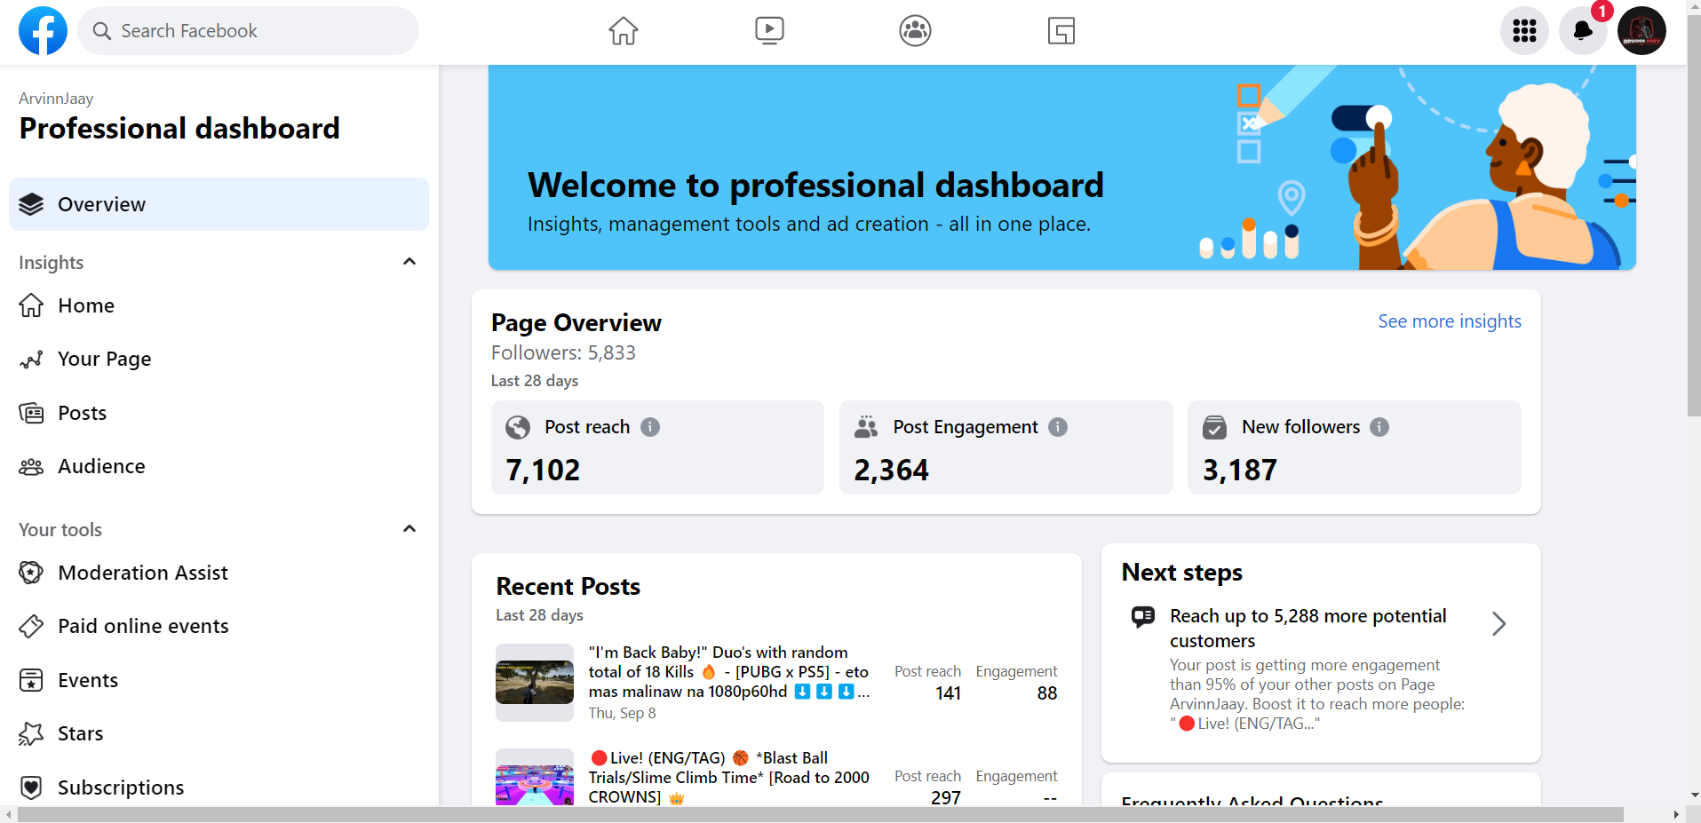Open Stars tool in sidebar
Image resolution: width=1701 pixels, height=823 pixels.
pos(219,733)
